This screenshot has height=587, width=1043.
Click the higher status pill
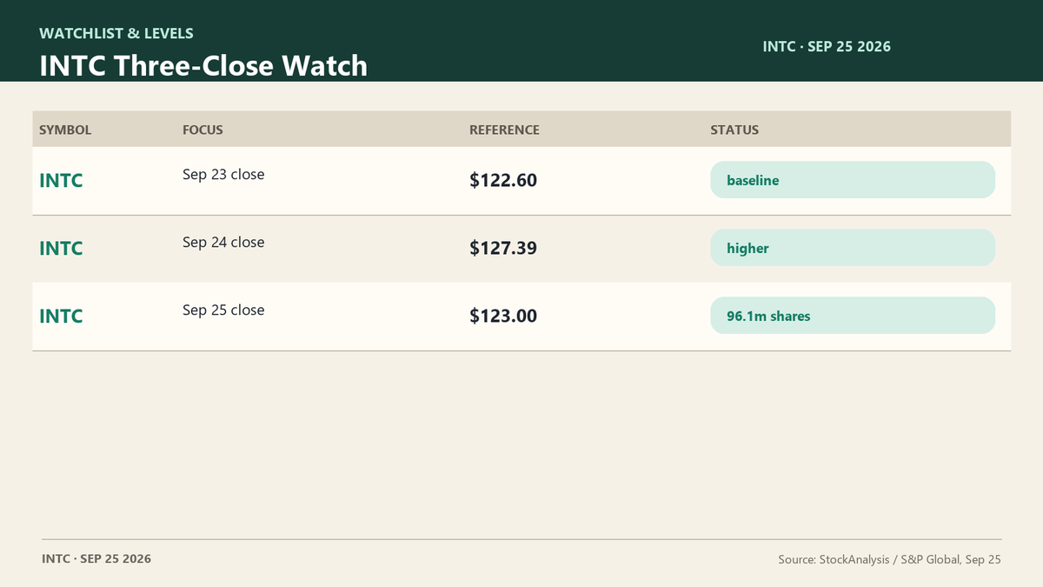[x=853, y=248]
